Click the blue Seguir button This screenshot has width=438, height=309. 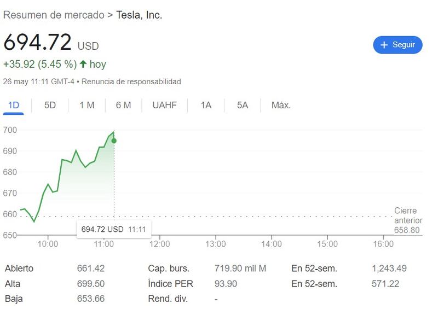[x=397, y=45]
